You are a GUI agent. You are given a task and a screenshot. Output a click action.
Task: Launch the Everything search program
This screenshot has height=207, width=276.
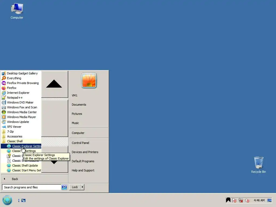21,78
